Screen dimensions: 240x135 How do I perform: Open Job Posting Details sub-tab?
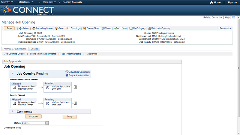click(71, 54)
